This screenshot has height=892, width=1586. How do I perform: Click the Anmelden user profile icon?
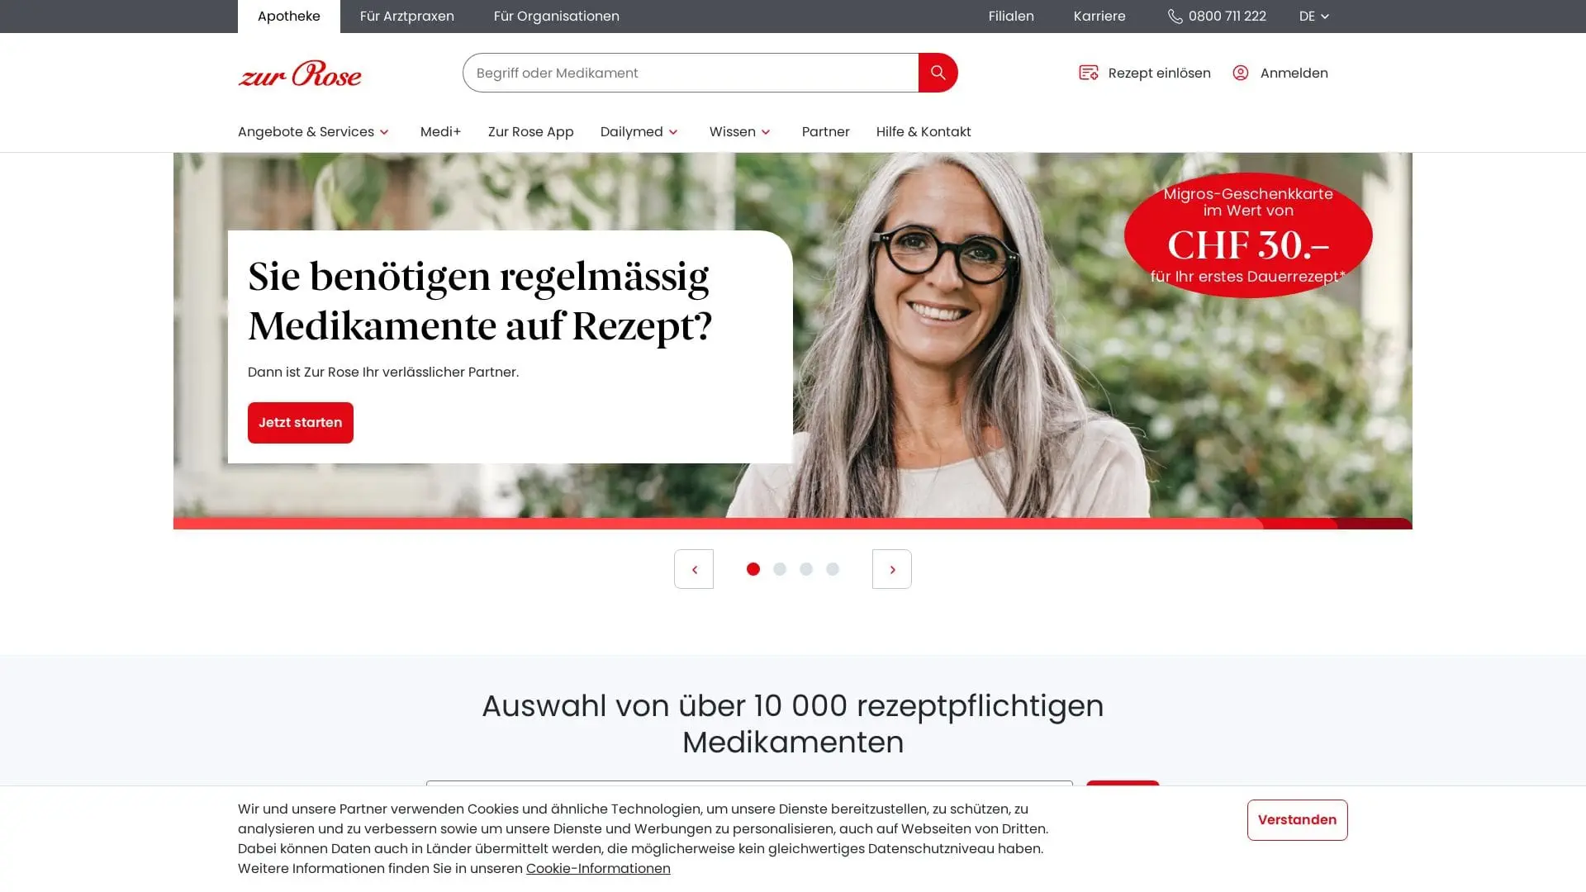pos(1240,73)
